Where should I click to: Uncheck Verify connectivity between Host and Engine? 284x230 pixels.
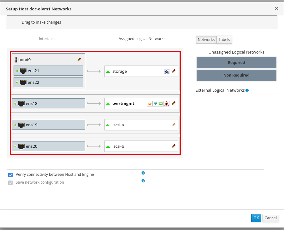(x=10, y=175)
